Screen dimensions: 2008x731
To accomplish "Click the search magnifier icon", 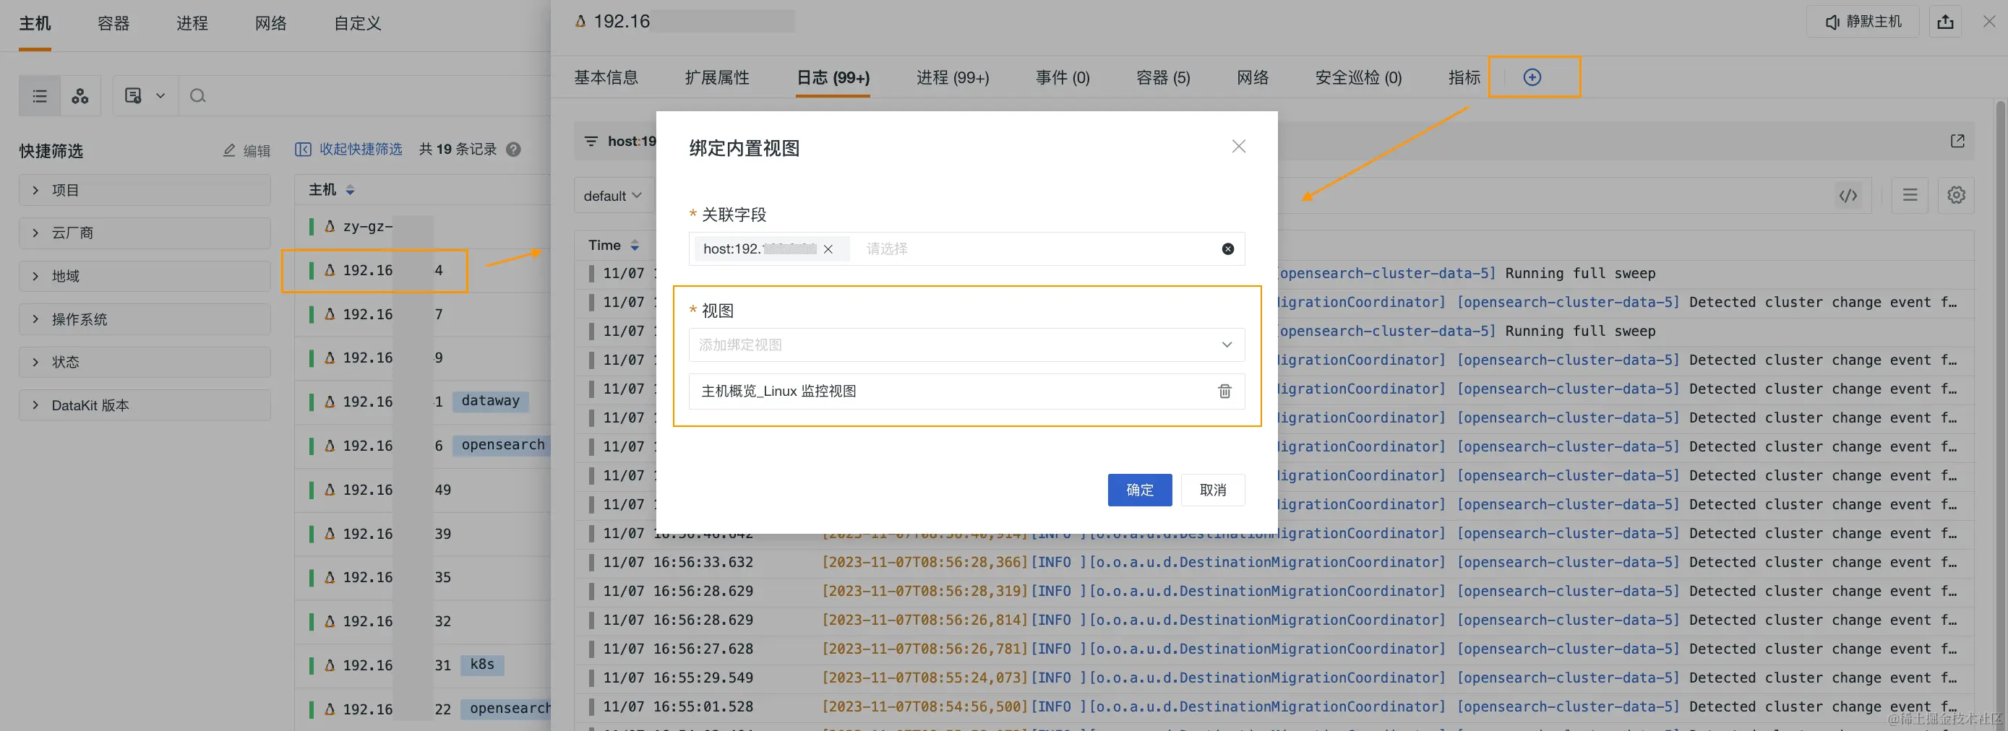I will coord(198,96).
